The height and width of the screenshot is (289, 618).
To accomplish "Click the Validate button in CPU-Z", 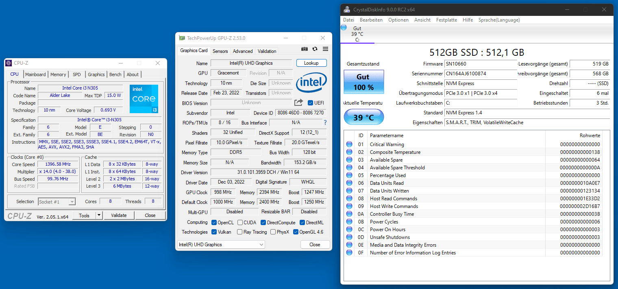I will (119, 215).
